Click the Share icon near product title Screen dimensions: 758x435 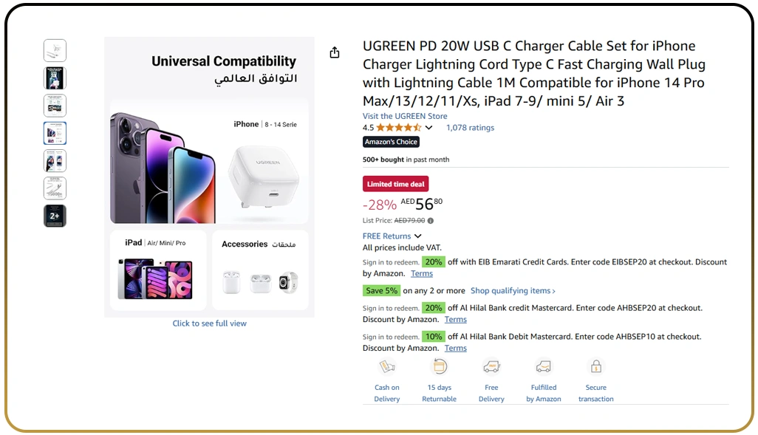[x=334, y=52]
